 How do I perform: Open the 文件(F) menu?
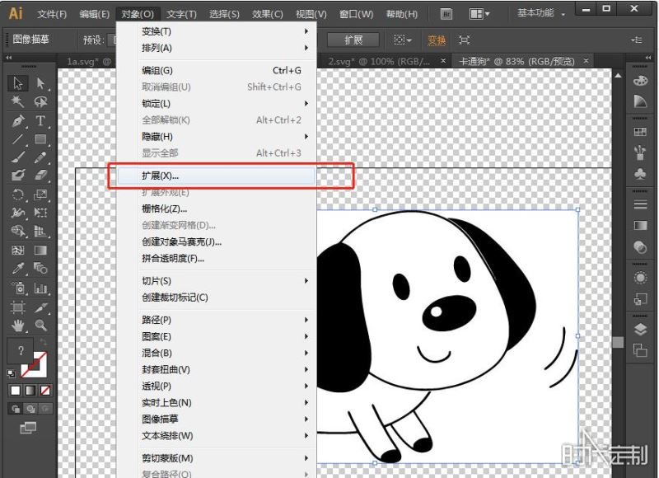(52, 14)
